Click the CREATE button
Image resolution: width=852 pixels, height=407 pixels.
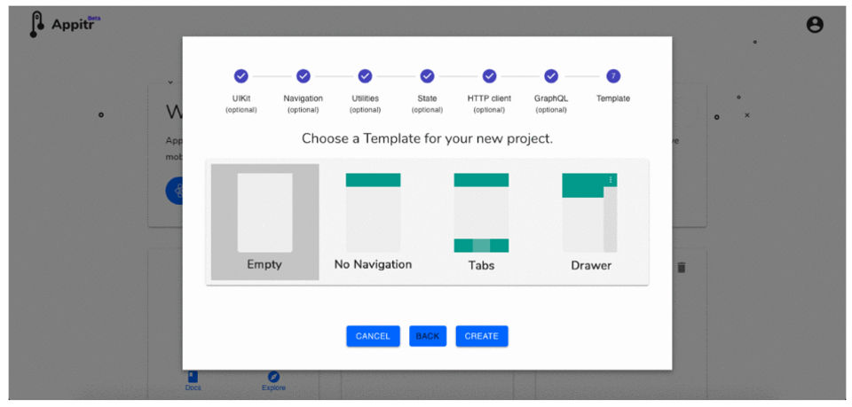482,336
